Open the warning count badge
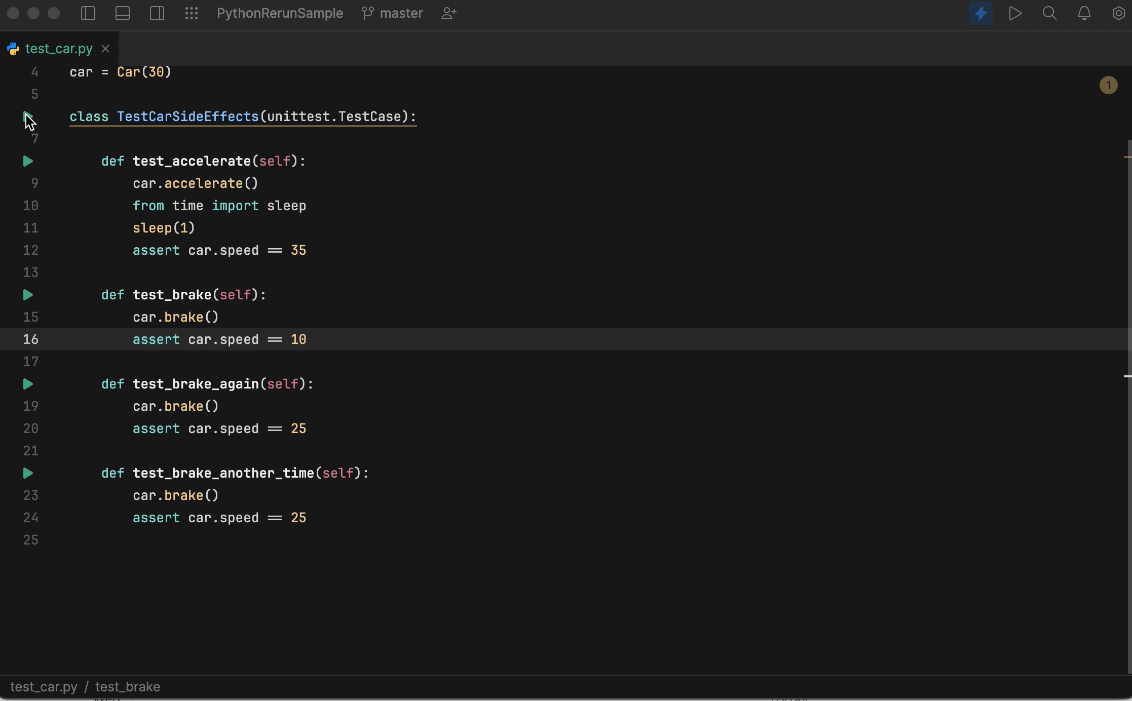The image size is (1132, 701). (x=1108, y=85)
